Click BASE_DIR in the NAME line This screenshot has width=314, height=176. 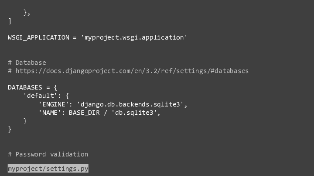coord(84,113)
